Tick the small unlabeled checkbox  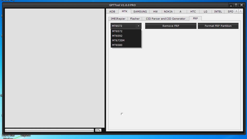point(122,114)
